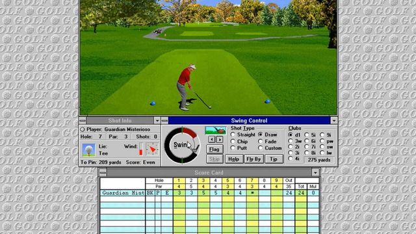Click the current-hole asterisk score cell
This screenshot has height=234, width=416.
coord(252,193)
